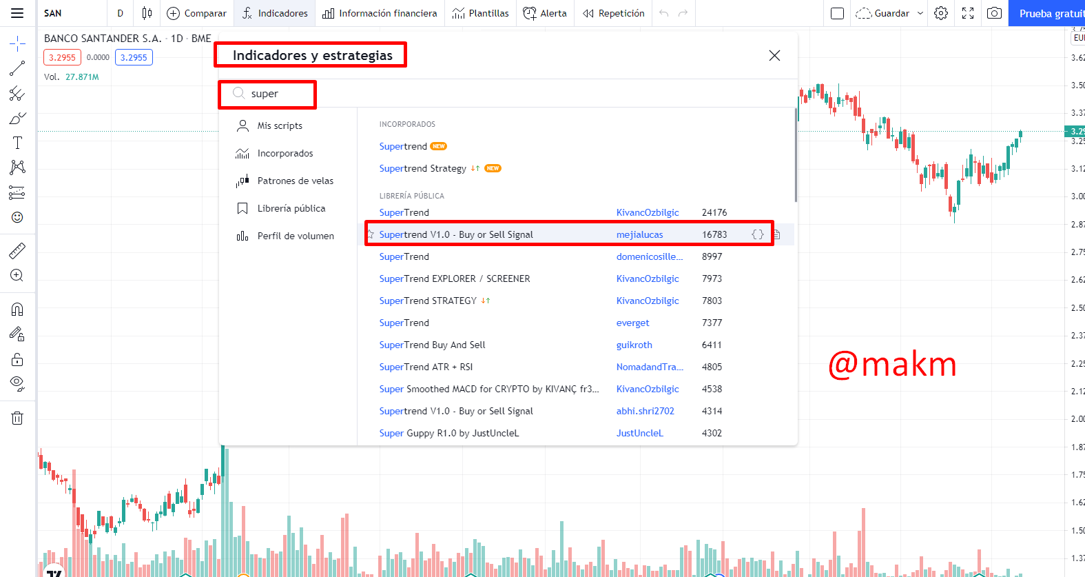Change the D timeframe interval

pyautogui.click(x=120, y=13)
